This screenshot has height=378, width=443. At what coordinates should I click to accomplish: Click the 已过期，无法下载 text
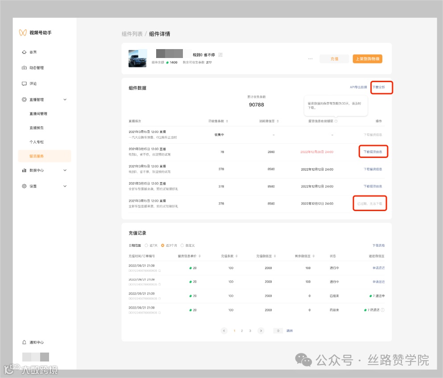coord(370,204)
